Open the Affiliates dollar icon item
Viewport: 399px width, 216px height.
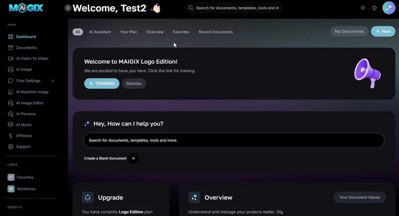point(11,136)
